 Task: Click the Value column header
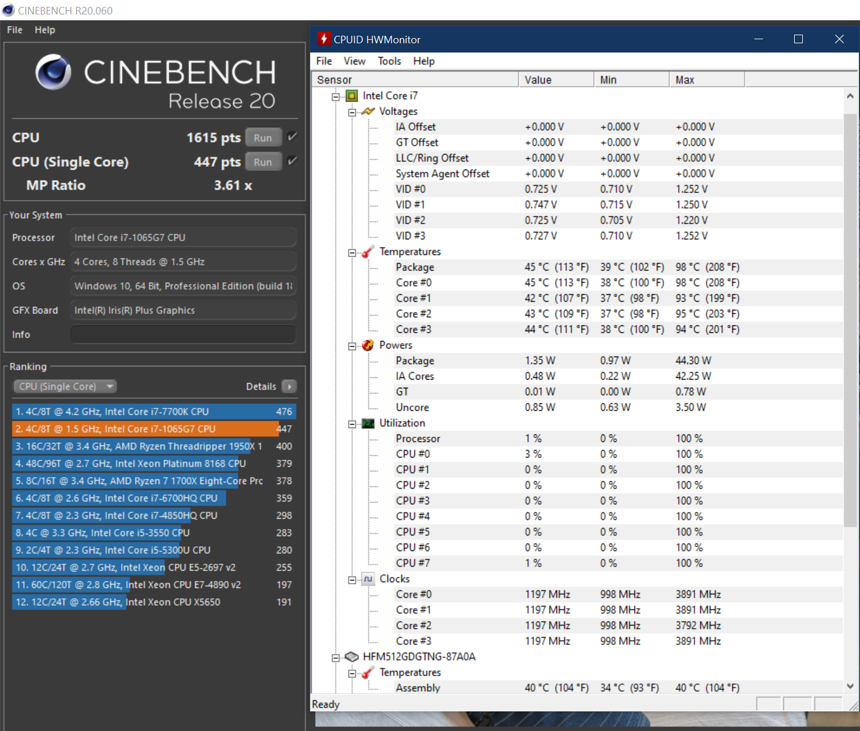pos(556,80)
